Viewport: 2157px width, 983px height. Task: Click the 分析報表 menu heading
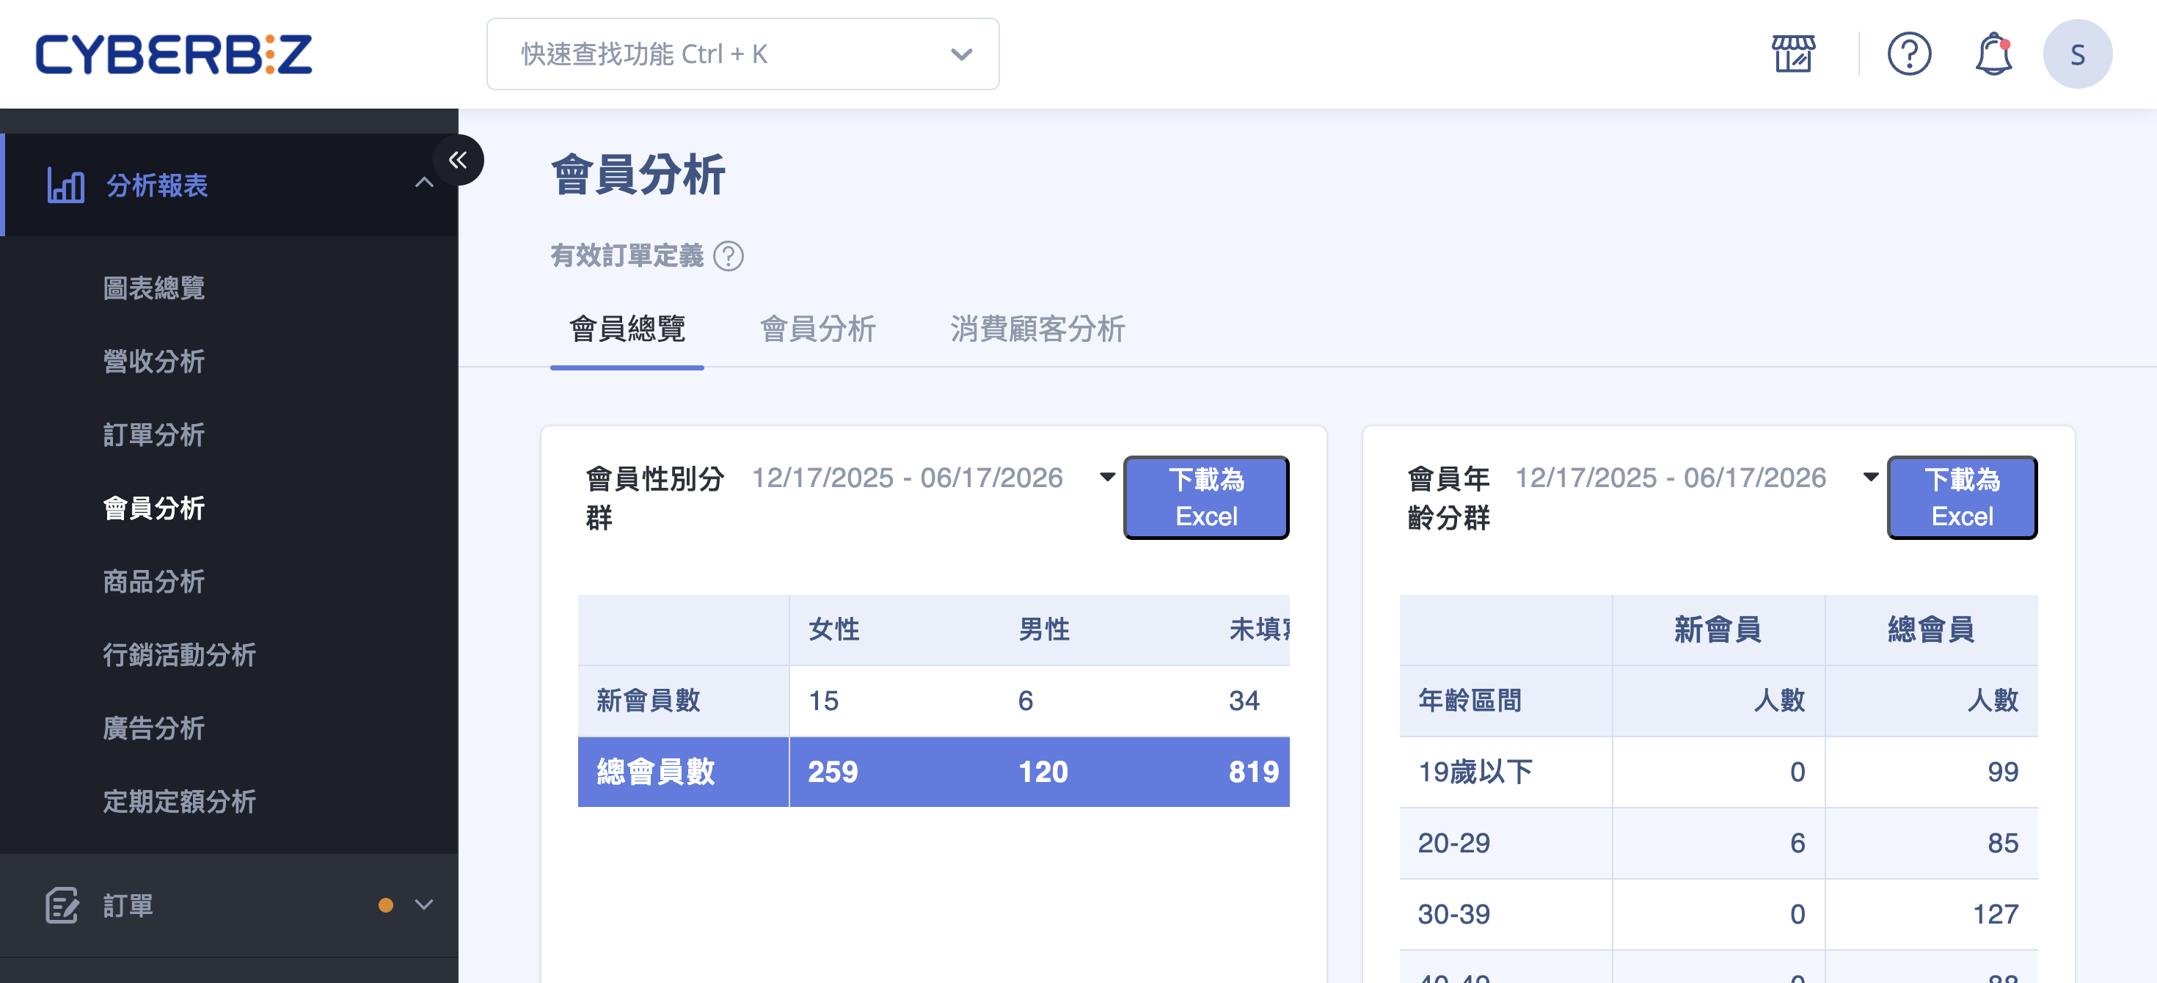(158, 185)
